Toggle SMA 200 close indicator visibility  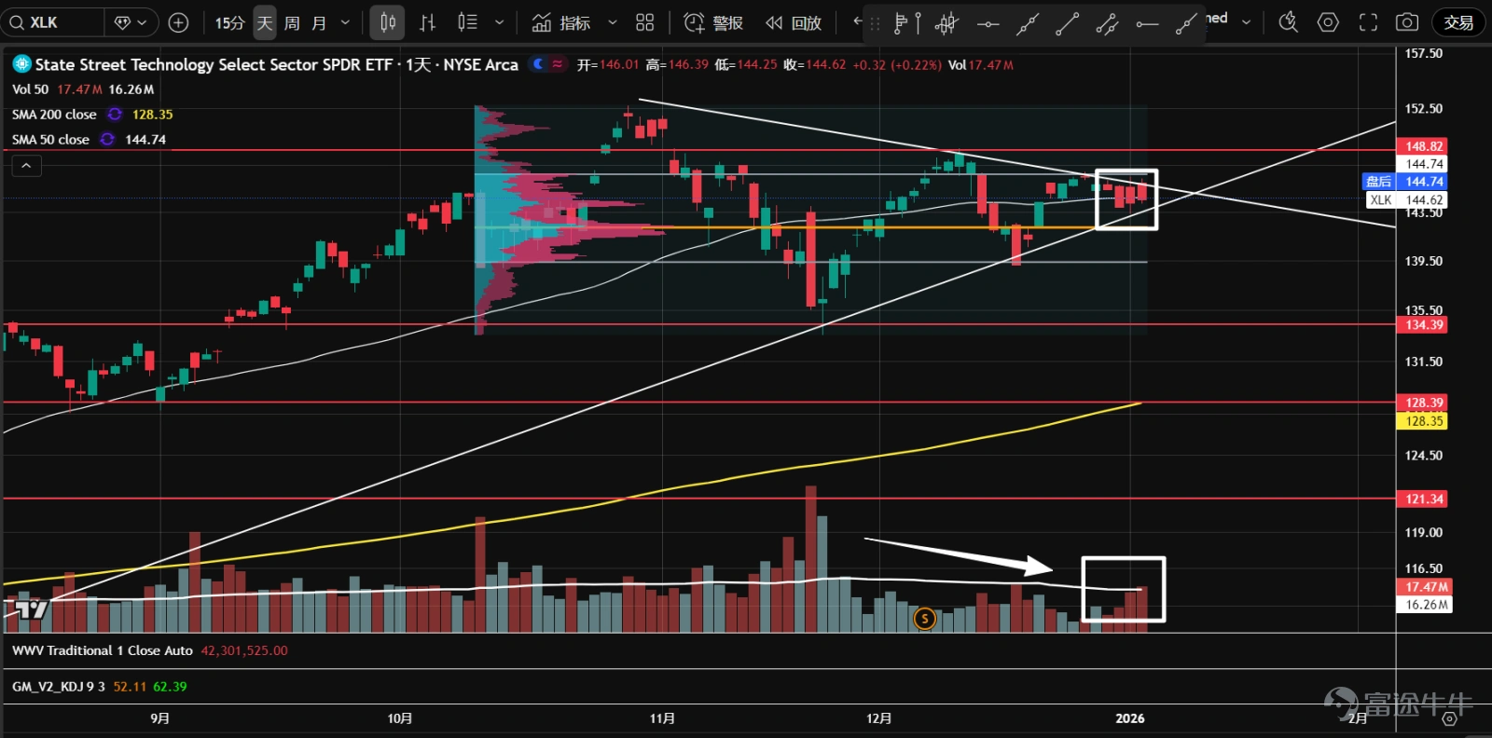[x=115, y=114]
